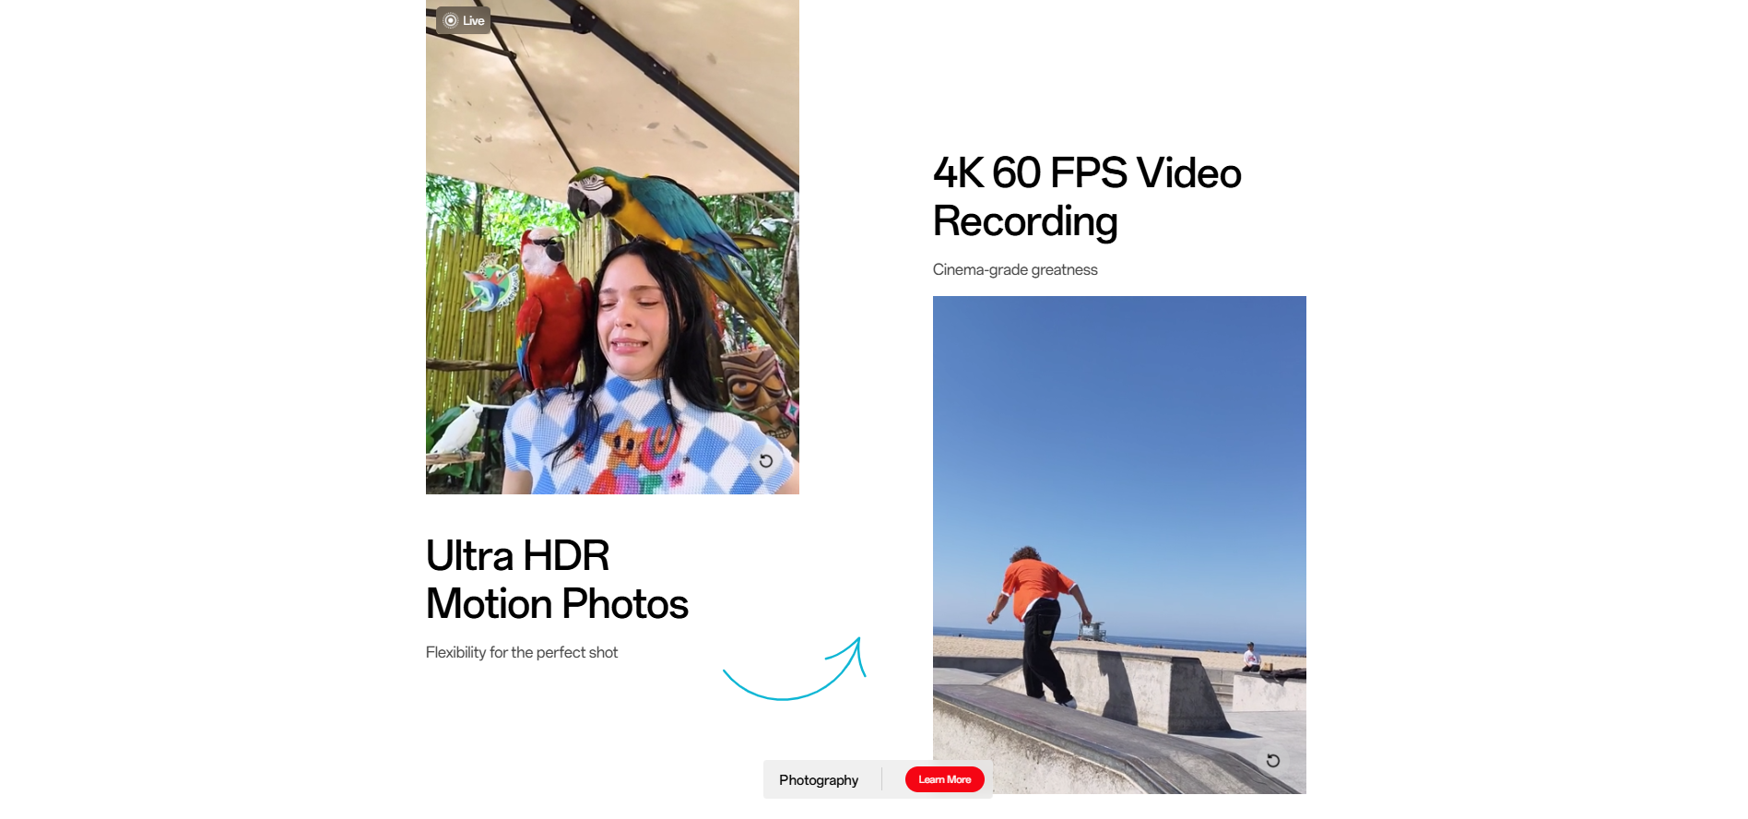Click the blue-and-yellow macaw in photo
The image size is (1748, 819).
point(645,208)
